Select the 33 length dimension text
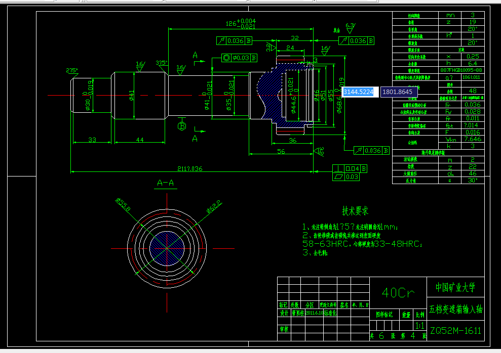The height and width of the screenshot is (353, 501). click(92, 140)
